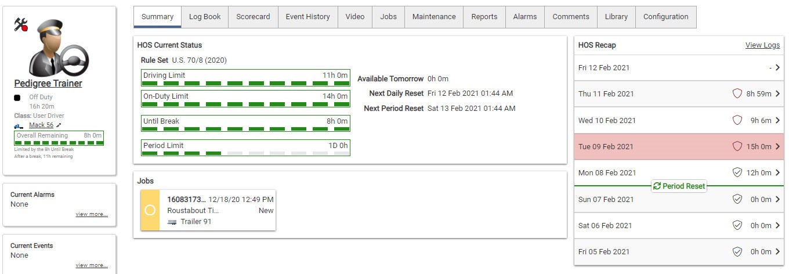Image resolution: width=789 pixels, height=274 pixels.
Task: Open the Comments tab
Action: click(571, 17)
